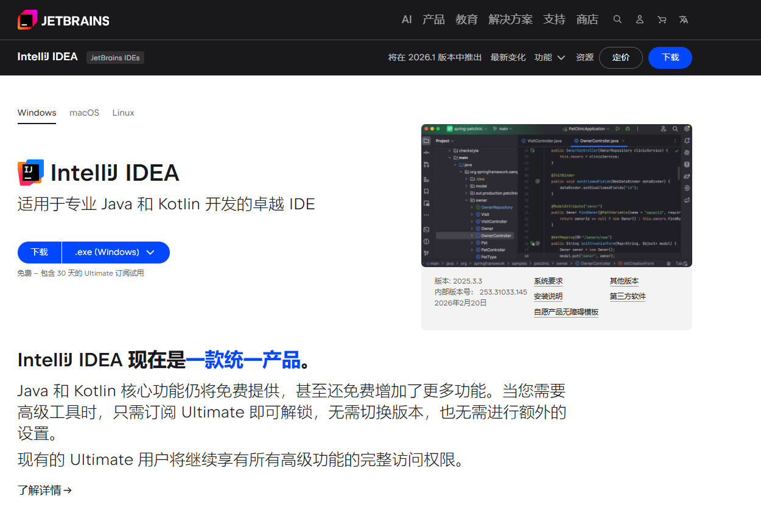Screen dimensions: 761x530
Task: Click the blue 下载 button in header
Action: [670, 57]
